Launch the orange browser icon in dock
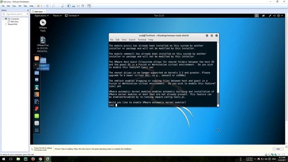Screen dimensions: 288x162 click(x=37, y=58)
